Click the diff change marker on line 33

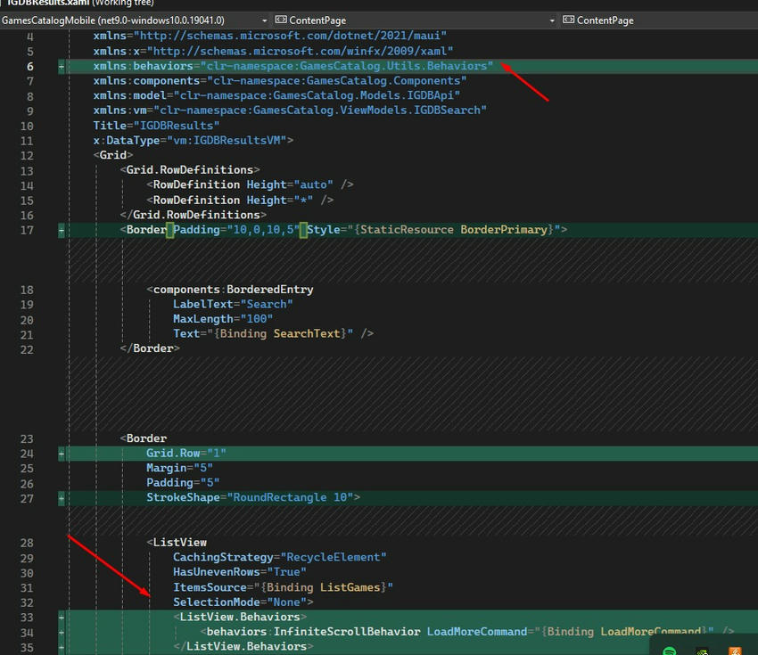click(x=62, y=618)
